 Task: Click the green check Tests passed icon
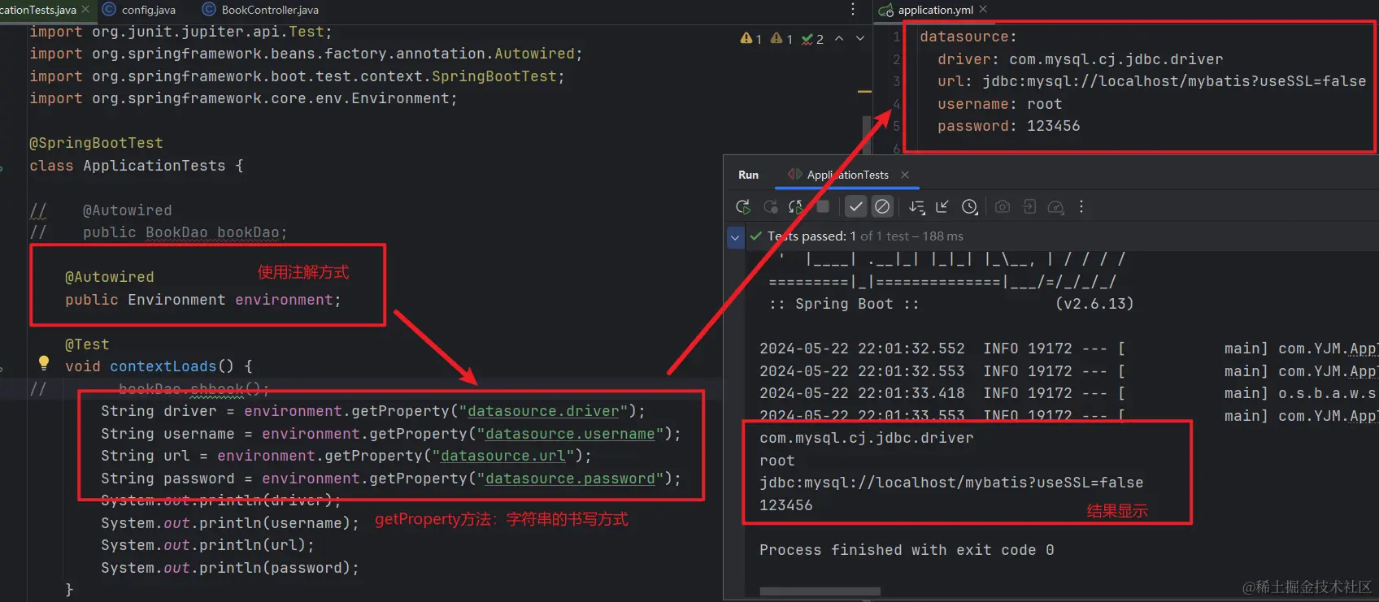(756, 236)
